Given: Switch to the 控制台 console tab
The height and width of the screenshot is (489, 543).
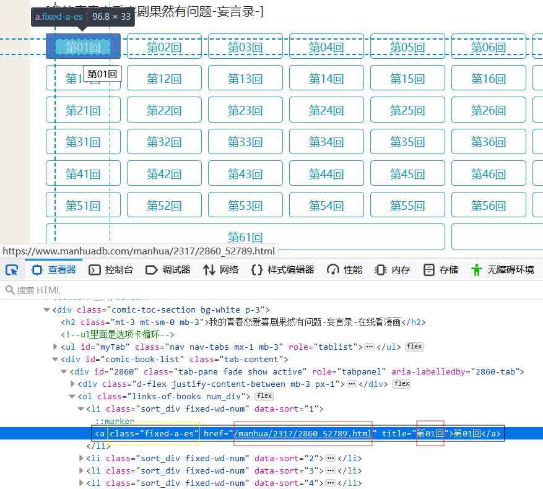Looking at the screenshot, I should [x=111, y=270].
